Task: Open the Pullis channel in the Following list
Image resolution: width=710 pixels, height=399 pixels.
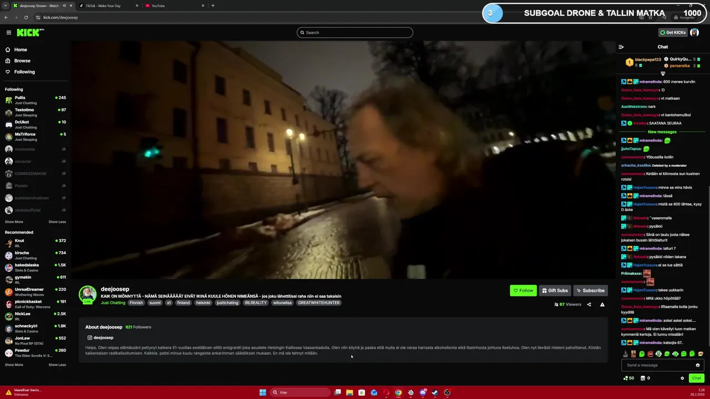Action: click(x=35, y=100)
